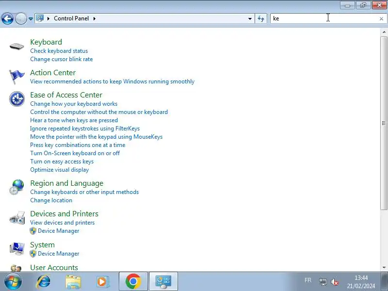
Task: Open the Windows Start menu
Action: click(x=13, y=281)
